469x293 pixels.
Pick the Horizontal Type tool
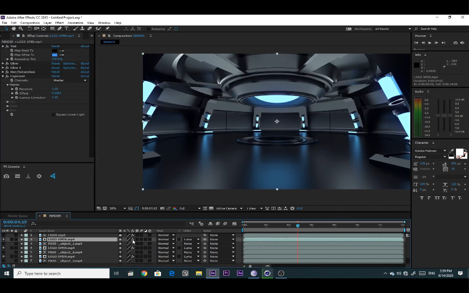point(66,29)
